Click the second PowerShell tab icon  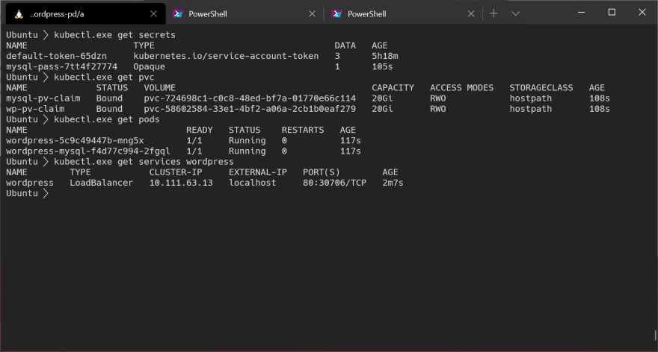[x=336, y=14]
